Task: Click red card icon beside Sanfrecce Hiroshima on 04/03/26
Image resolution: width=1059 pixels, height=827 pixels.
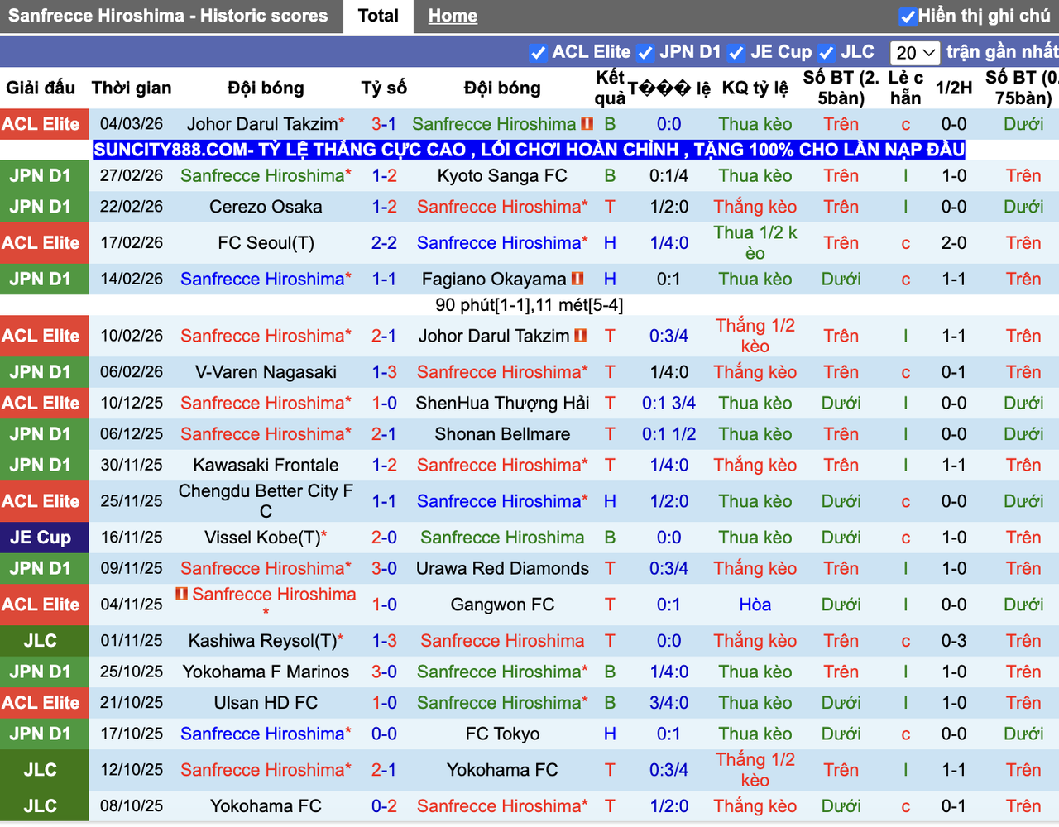Action: click(x=587, y=124)
